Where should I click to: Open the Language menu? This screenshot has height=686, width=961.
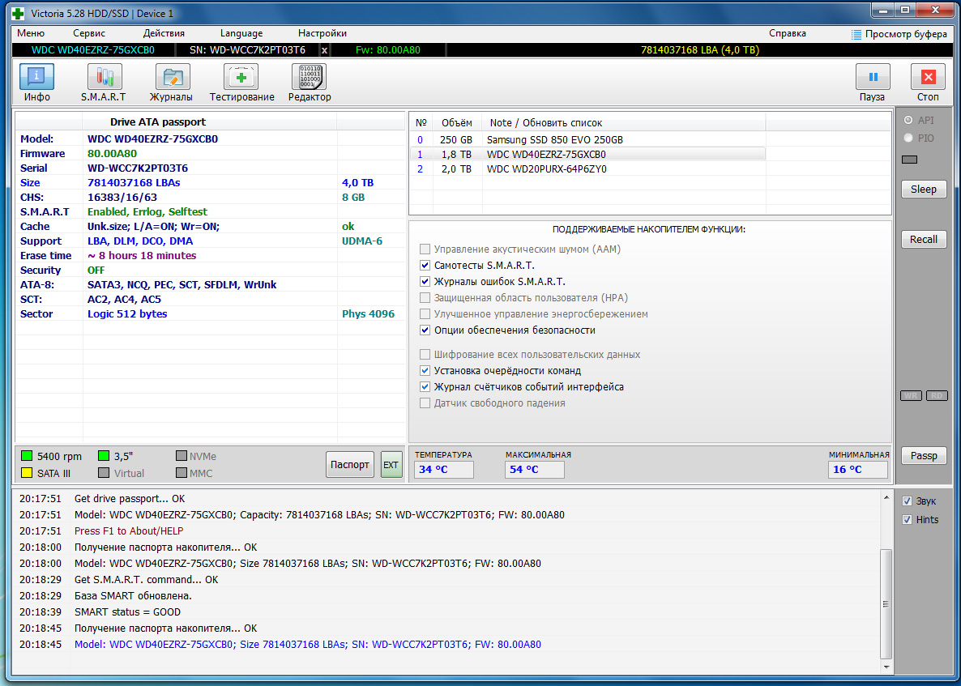click(241, 34)
